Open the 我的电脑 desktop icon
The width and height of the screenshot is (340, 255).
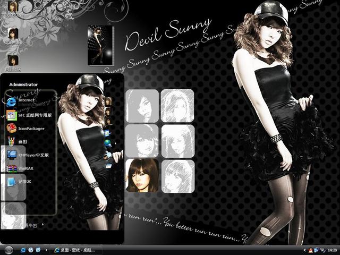coord(13,36)
